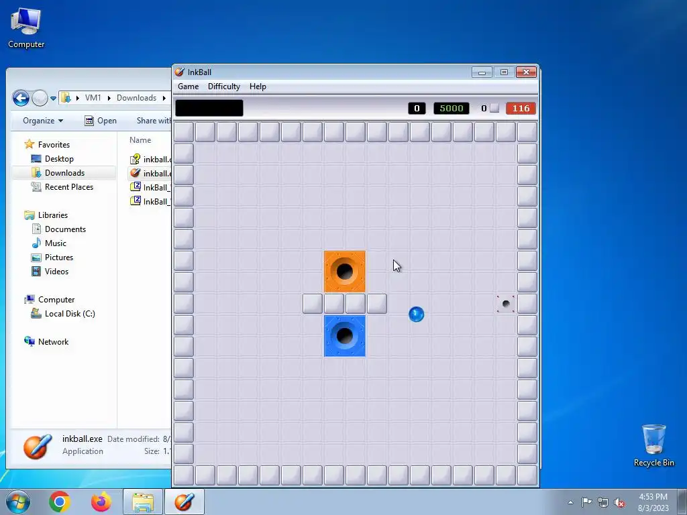Minimize the InkBall window
687x515 pixels.
point(482,72)
